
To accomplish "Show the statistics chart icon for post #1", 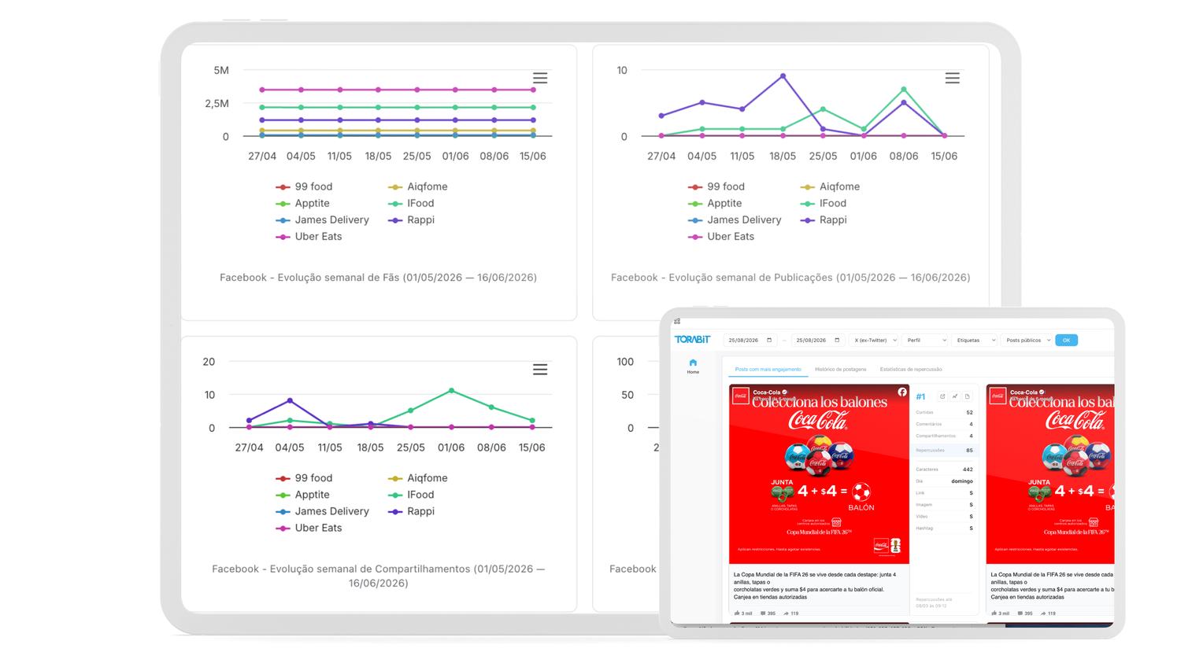I will pos(954,396).
